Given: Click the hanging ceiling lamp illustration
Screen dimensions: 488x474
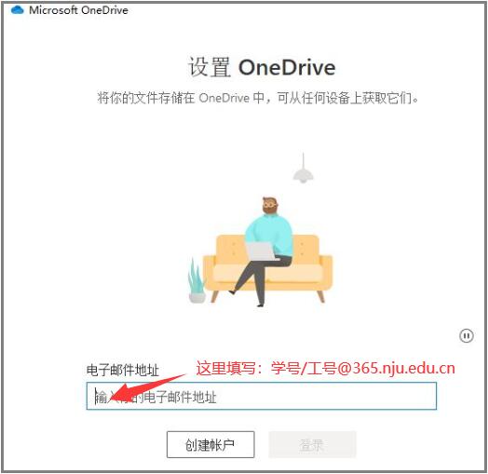Looking at the screenshot, I should pyautogui.click(x=303, y=168).
